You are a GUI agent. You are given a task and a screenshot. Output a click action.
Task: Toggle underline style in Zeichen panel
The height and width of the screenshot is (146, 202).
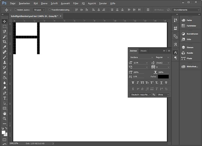pyautogui.click(x=161, y=83)
